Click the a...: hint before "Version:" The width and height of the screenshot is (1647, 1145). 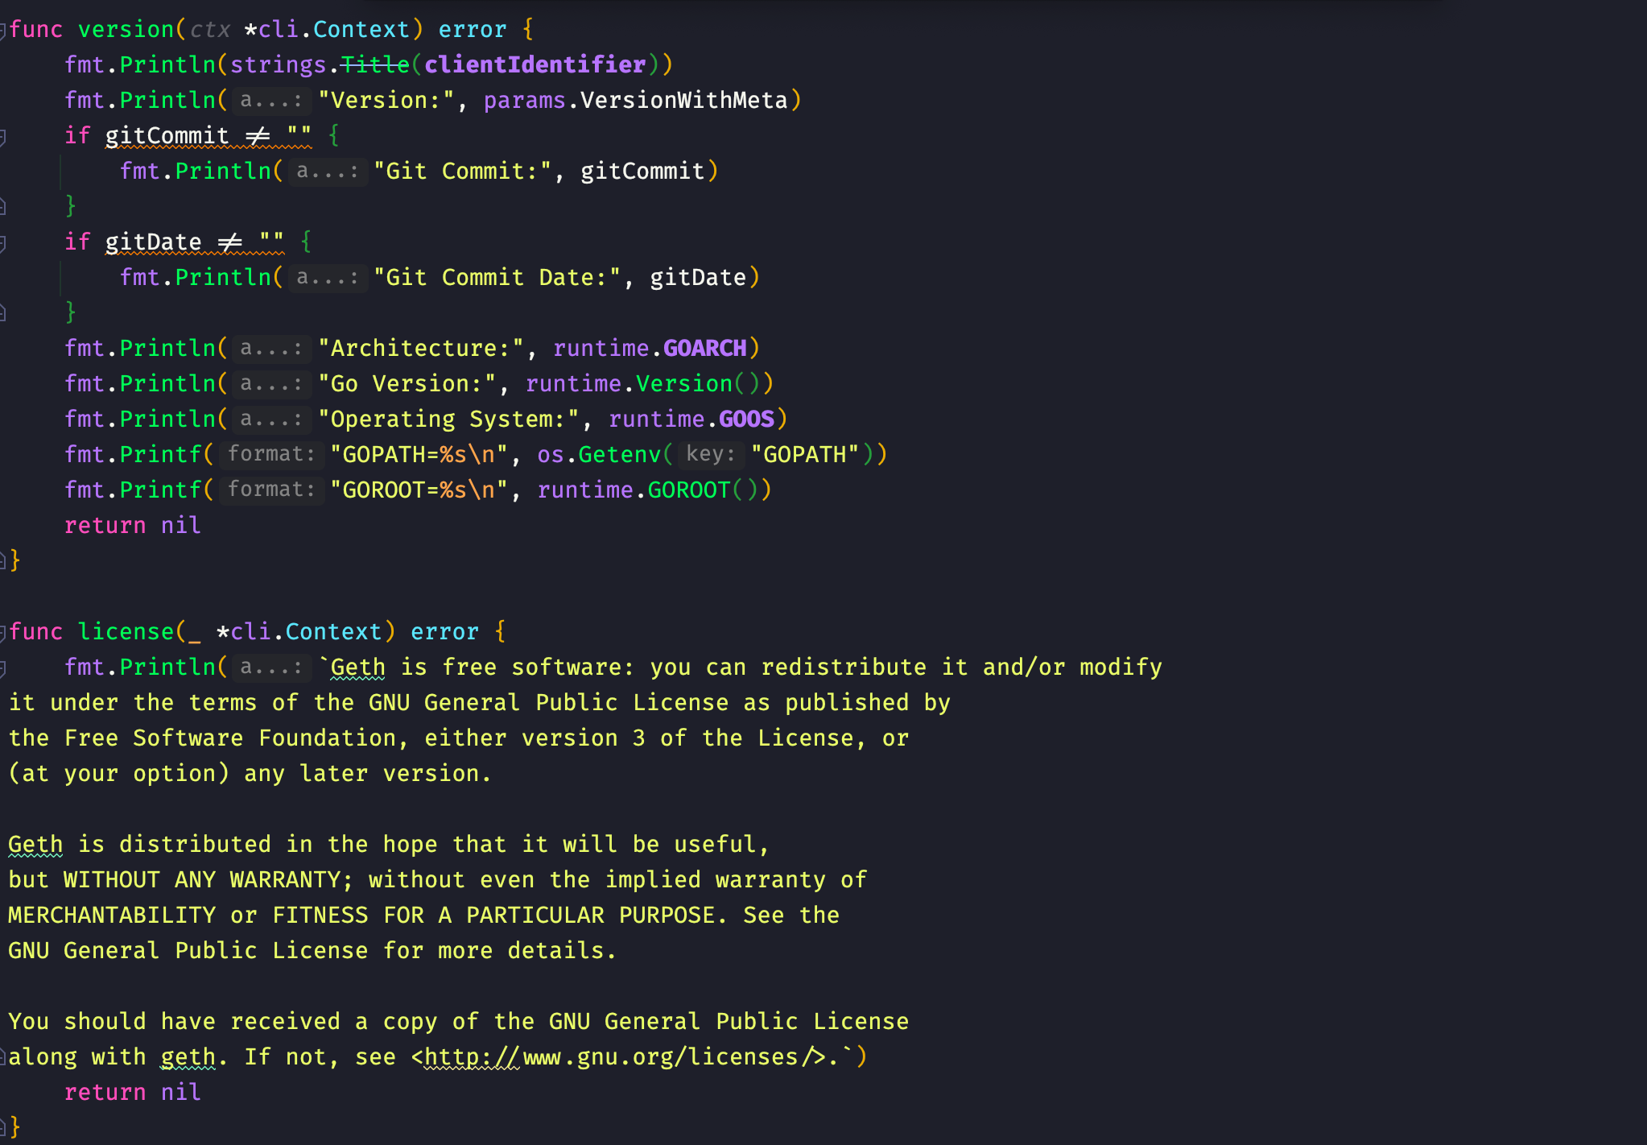(x=271, y=101)
